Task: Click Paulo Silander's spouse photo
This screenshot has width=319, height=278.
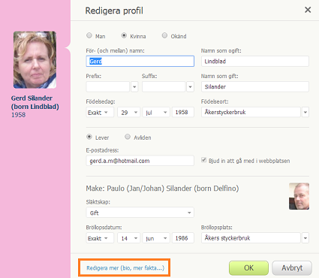Action: (299, 196)
